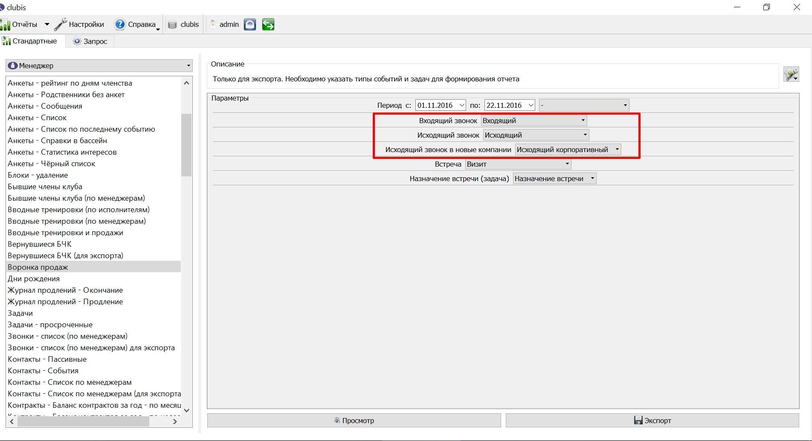Open the Встреча dropdown showing Визит
Screen dimensions: 812x441
tap(518, 164)
